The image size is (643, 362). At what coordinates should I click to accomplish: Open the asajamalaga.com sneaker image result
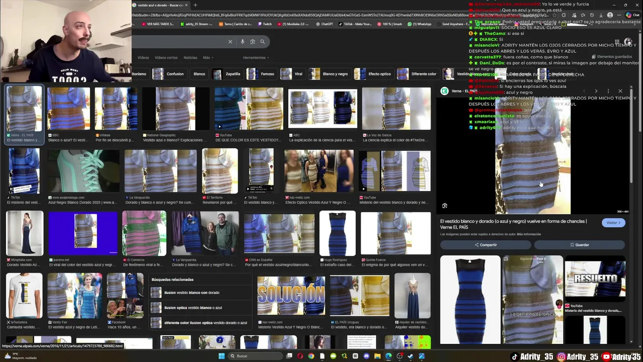83,171
